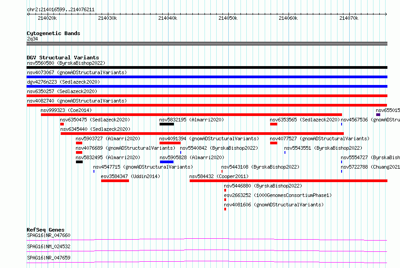
Task: Select the nsv4073067 gnomAD variant label
Action: point(77,72)
